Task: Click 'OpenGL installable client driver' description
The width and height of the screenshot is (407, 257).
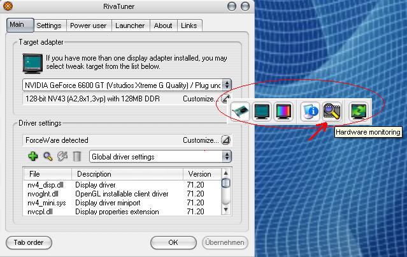Action: pyautogui.click(x=122, y=194)
